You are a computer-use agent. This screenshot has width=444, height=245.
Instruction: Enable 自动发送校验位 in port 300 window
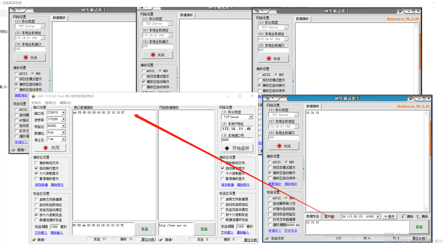pyautogui.click(x=270, y=214)
